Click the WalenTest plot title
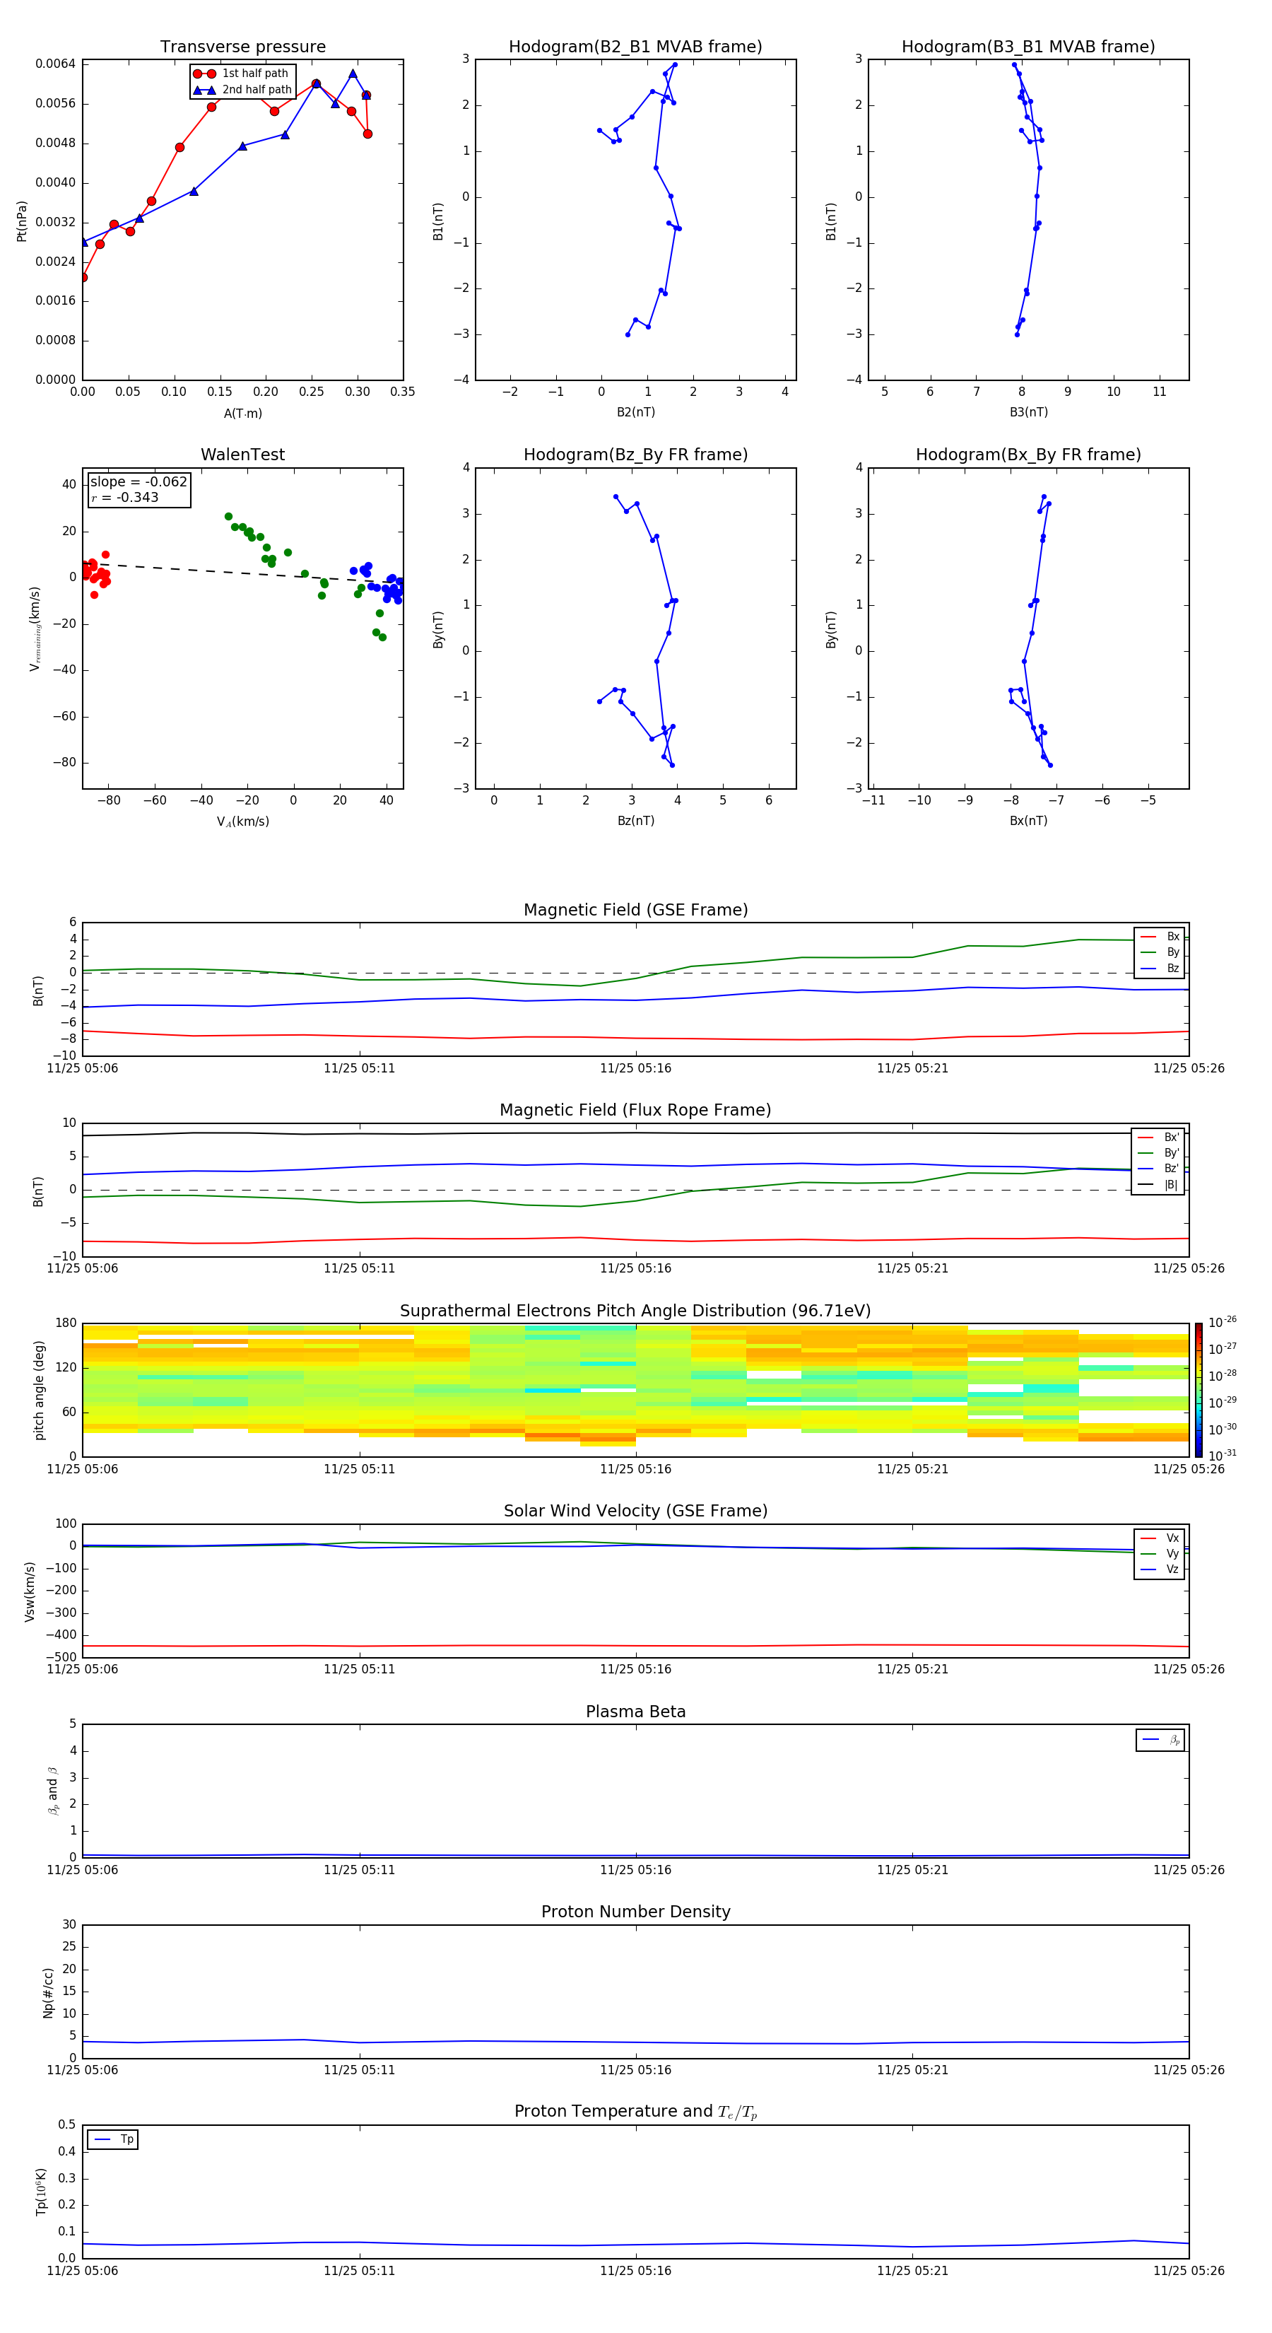This screenshot has height=2333, width=1272. [x=242, y=455]
